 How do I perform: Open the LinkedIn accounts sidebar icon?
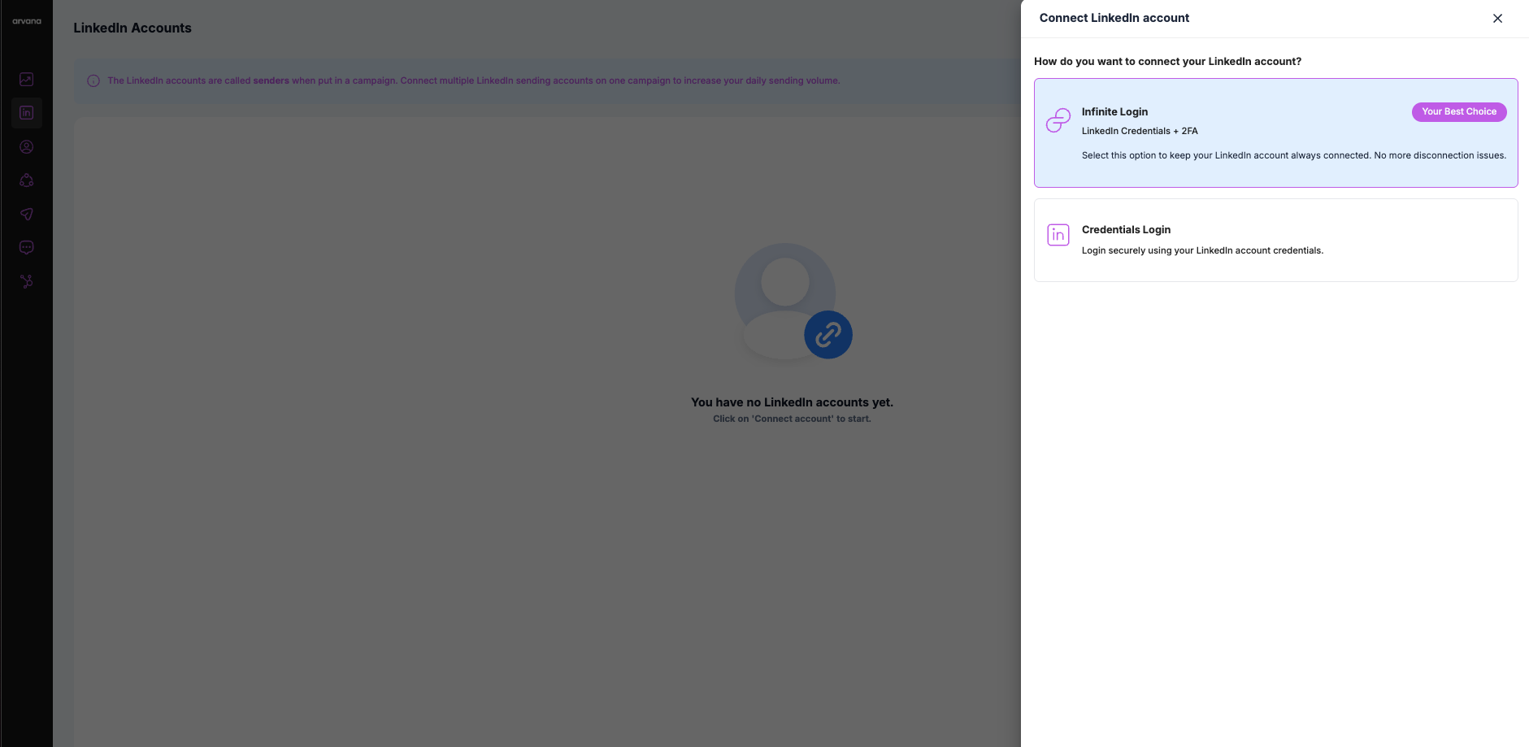click(27, 113)
